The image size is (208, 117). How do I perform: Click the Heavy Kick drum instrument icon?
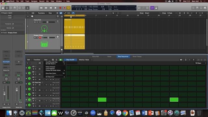pyautogui.click(x=44, y=29)
